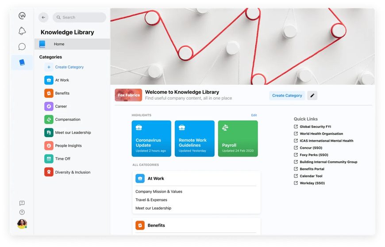Open Workday (SSO) quick link

312,183
